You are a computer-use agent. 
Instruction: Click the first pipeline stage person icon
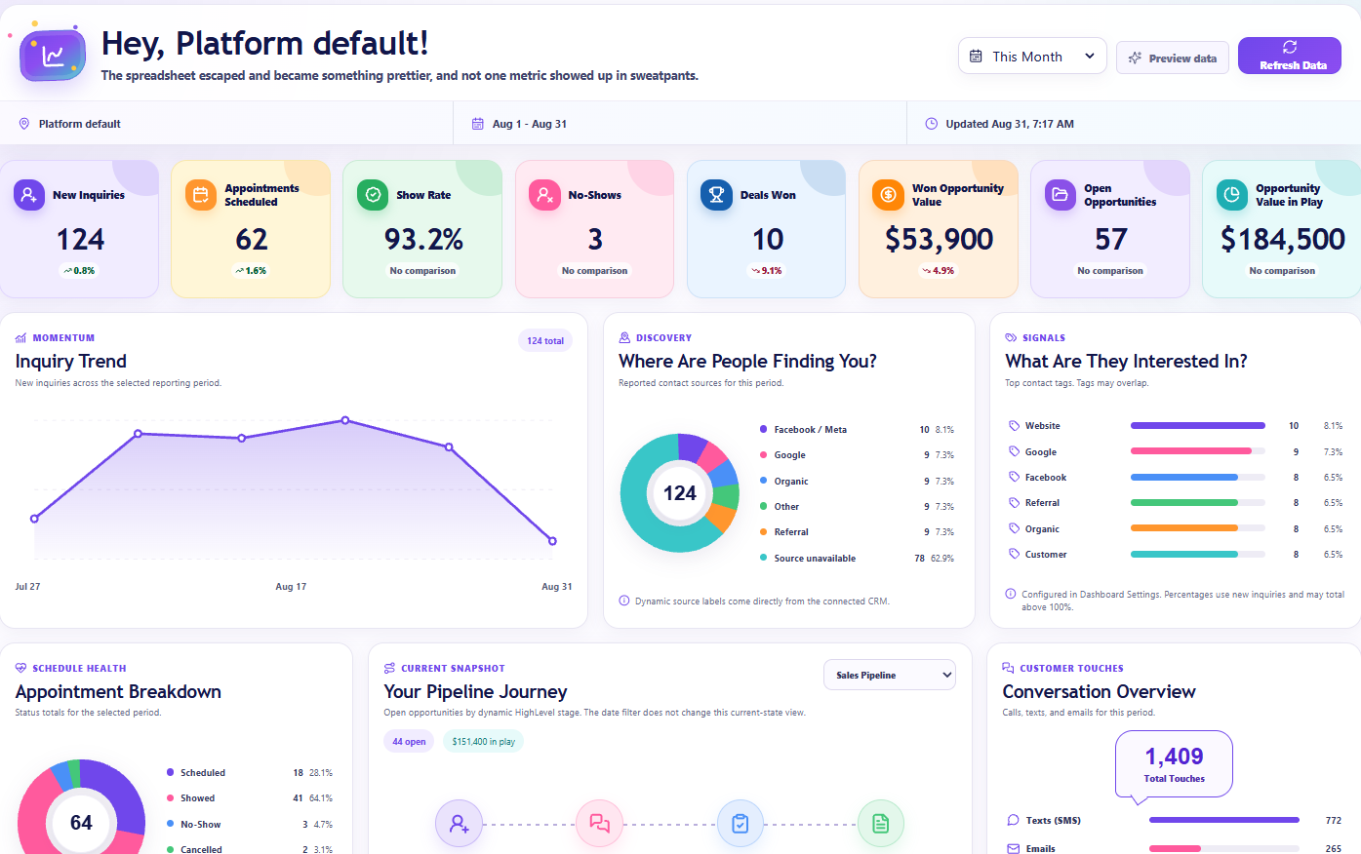[x=460, y=824]
